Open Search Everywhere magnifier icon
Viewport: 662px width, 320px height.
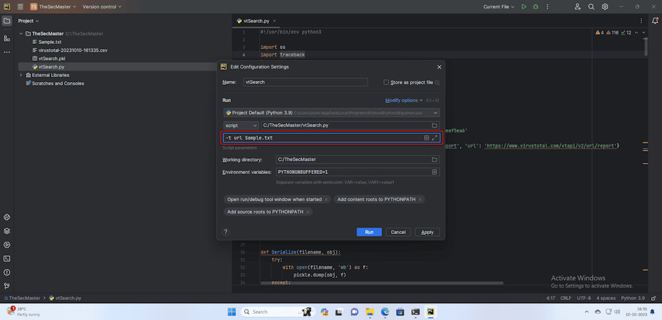coord(592,6)
